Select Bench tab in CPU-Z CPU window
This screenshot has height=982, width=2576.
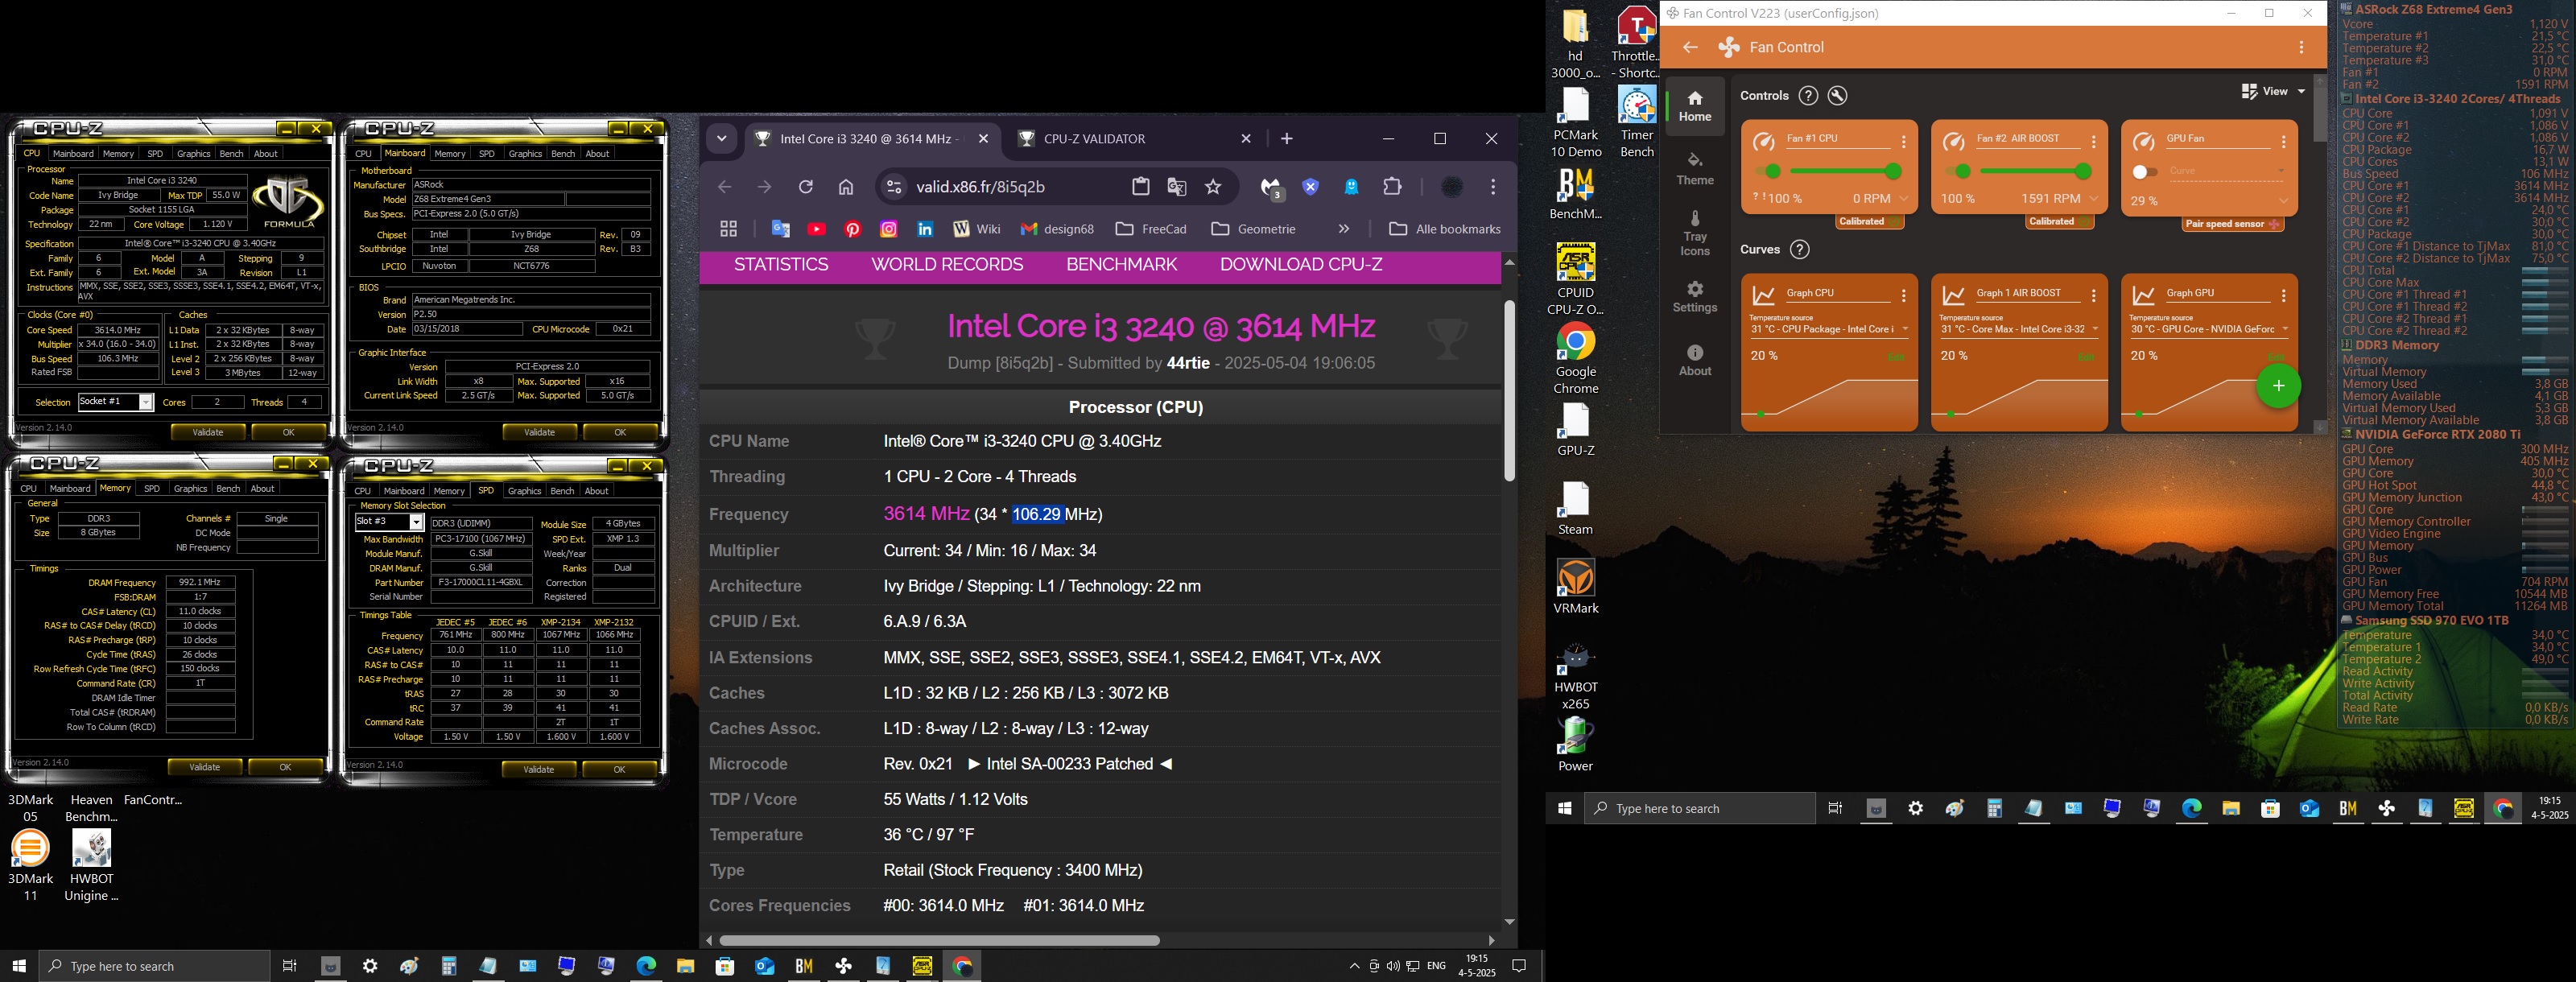[231, 154]
